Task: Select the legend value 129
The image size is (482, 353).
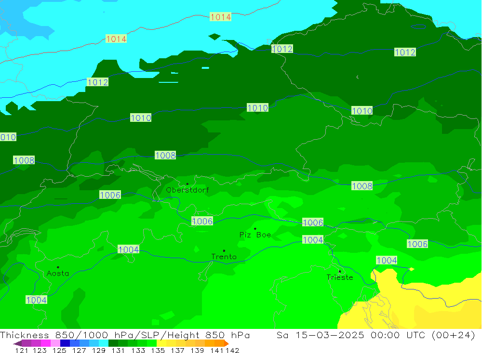Action: tap(99, 350)
